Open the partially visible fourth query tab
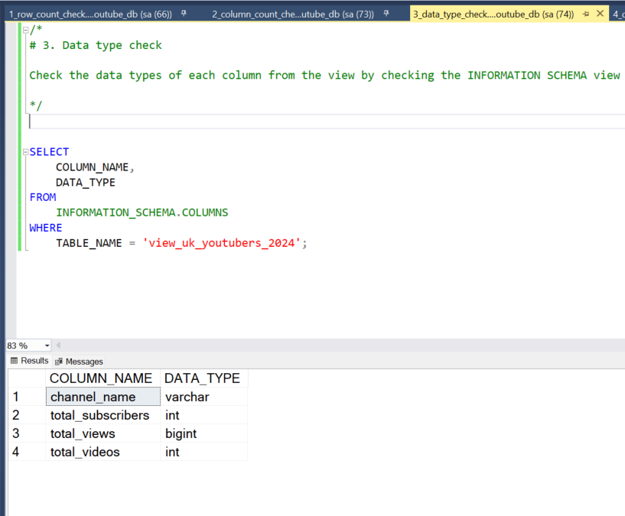This screenshot has width=625, height=516. click(616, 13)
